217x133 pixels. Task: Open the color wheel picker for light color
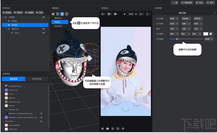(211, 34)
